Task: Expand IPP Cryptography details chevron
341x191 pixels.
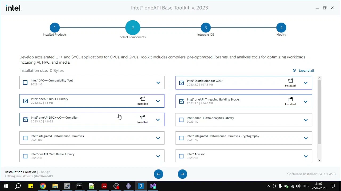Action: click(306, 138)
